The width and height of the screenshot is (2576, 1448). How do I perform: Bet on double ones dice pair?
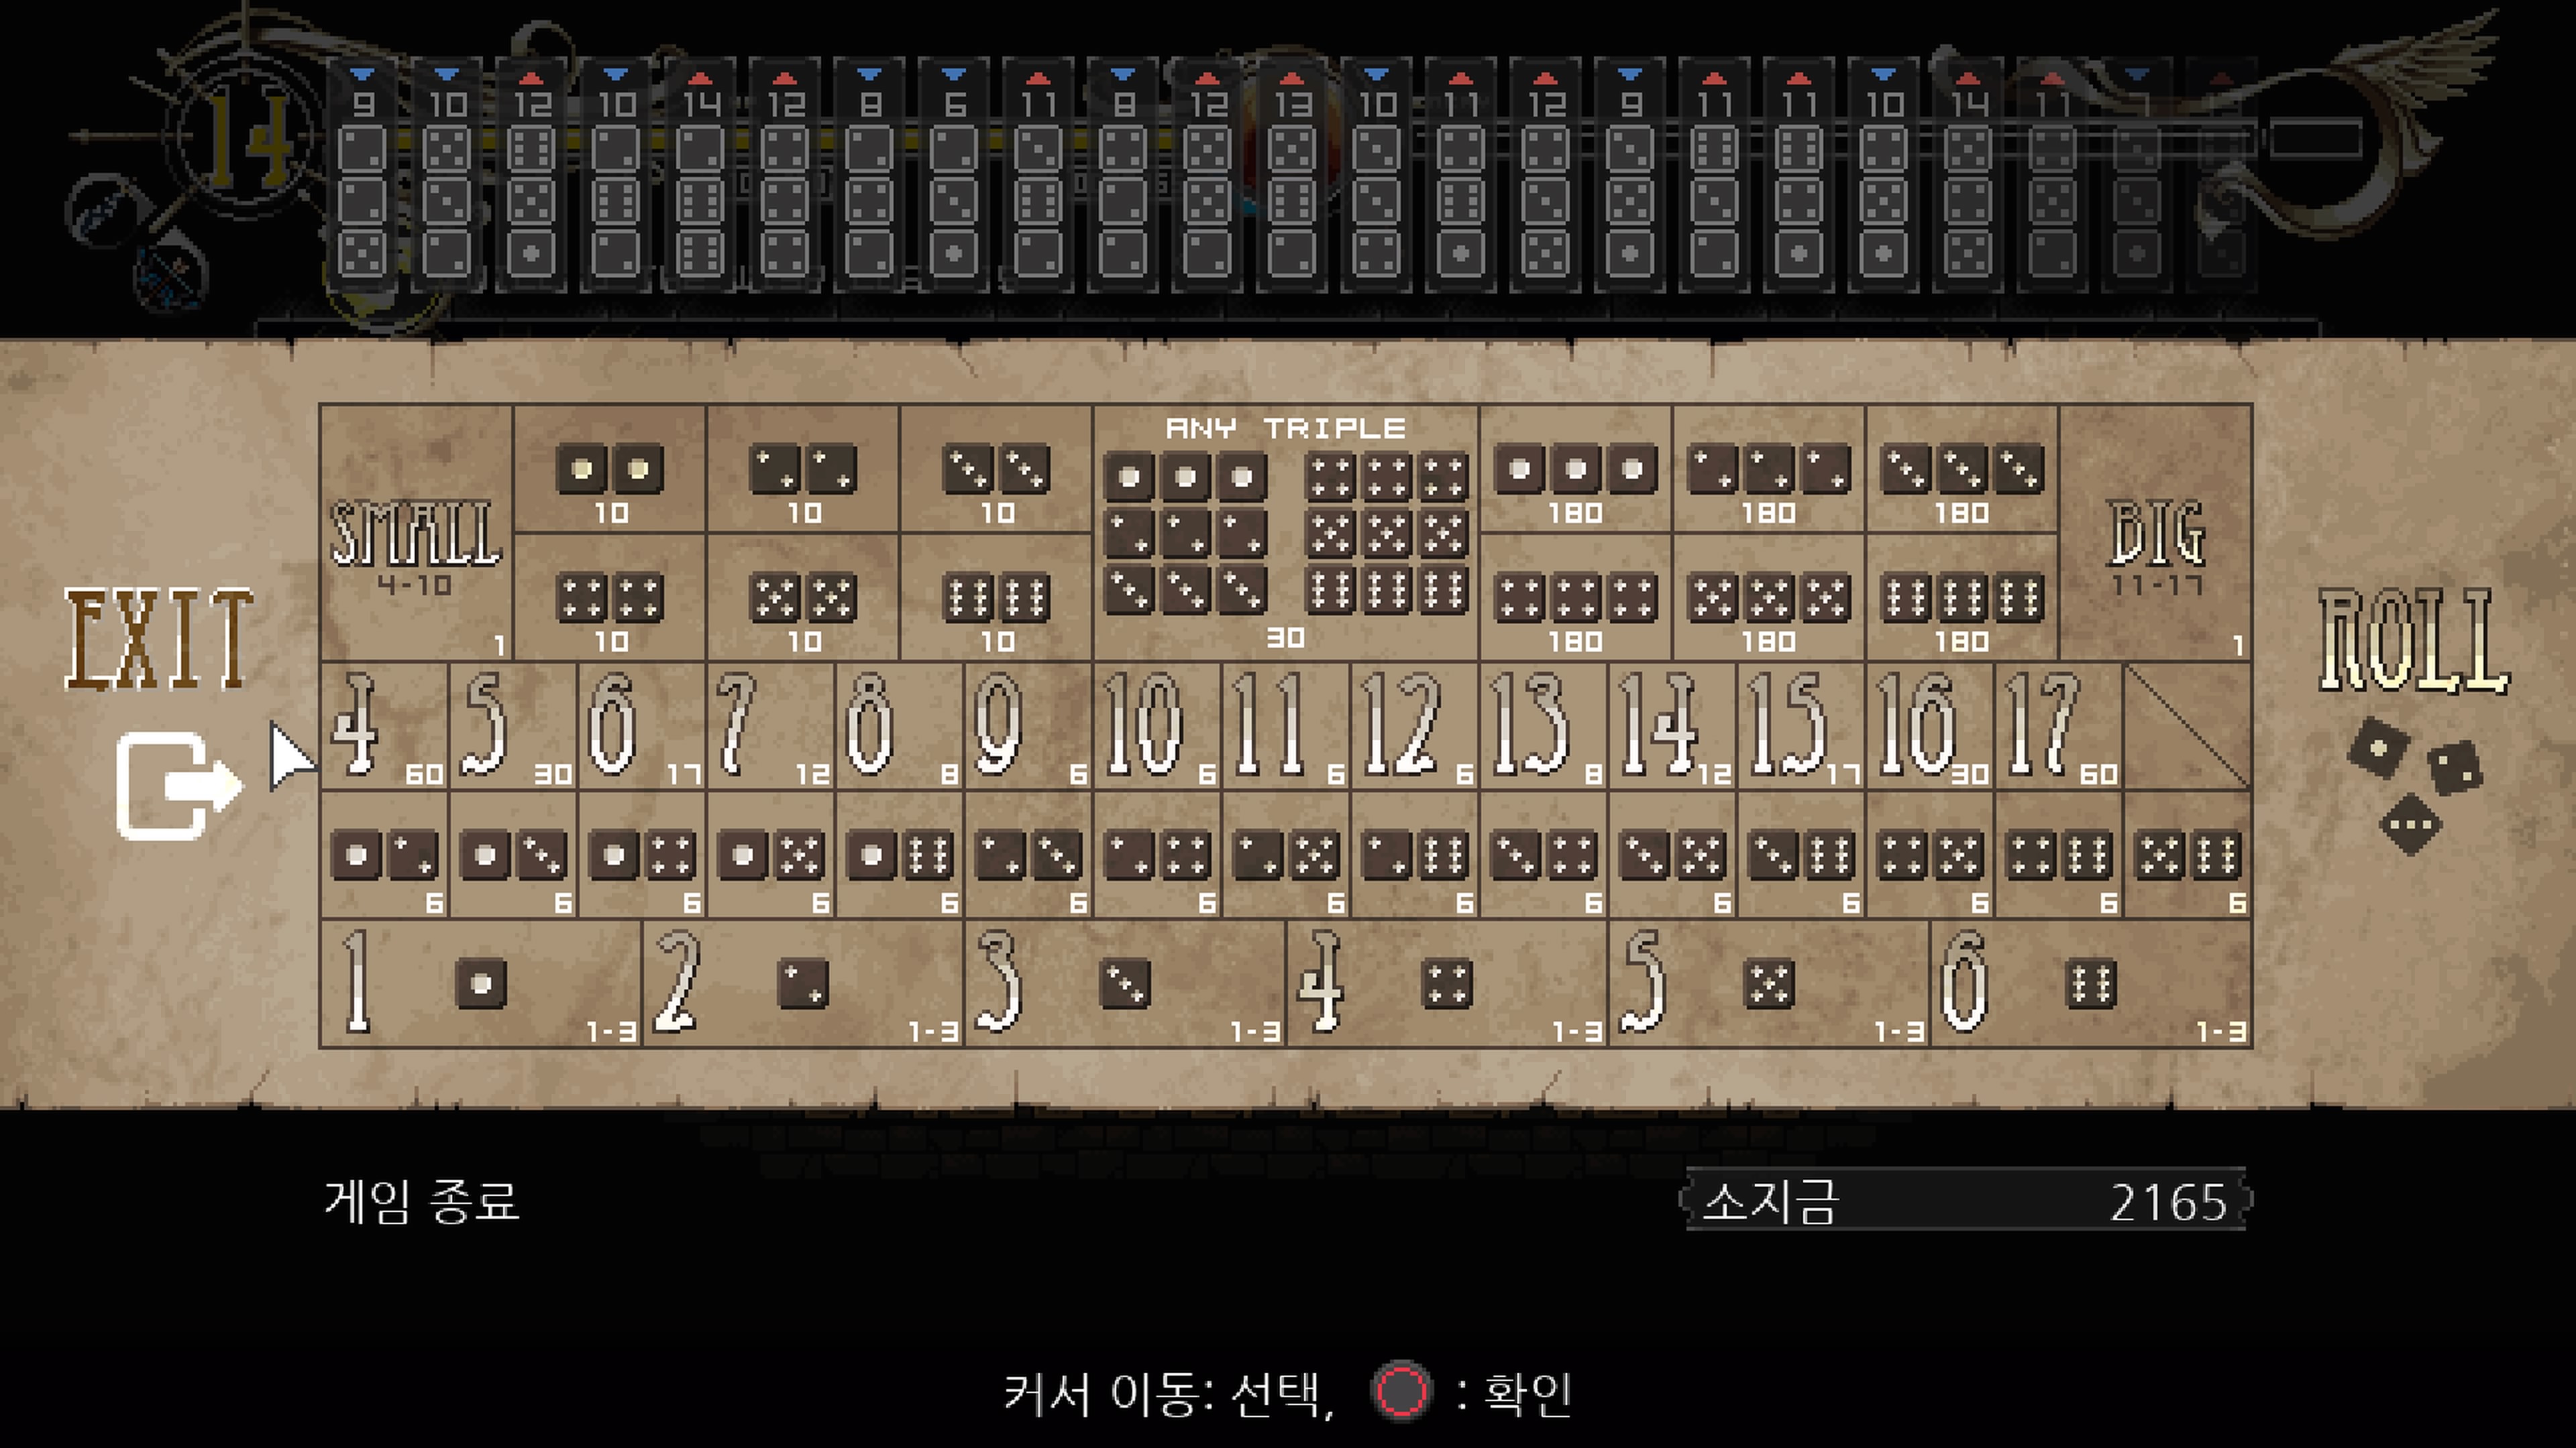[610, 470]
